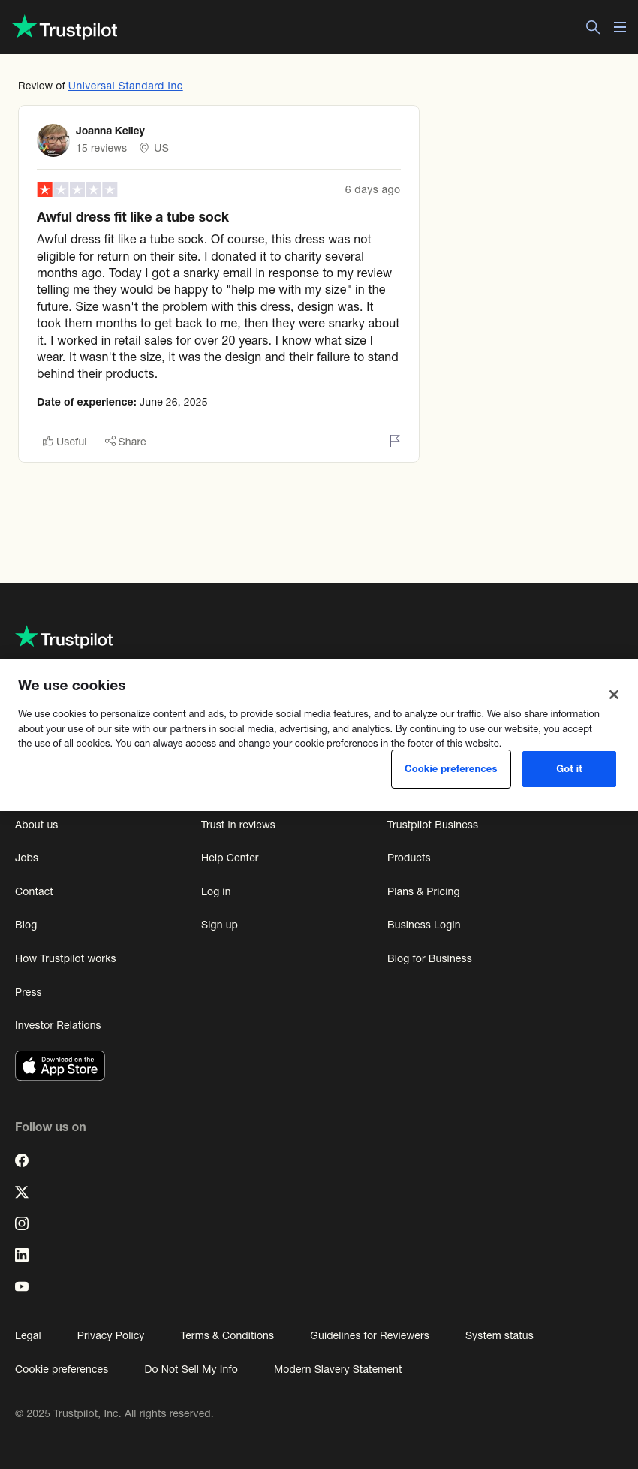This screenshot has width=638, height=1469.
Task: Open the Products footer link
Action: click(x=409, y=858)
